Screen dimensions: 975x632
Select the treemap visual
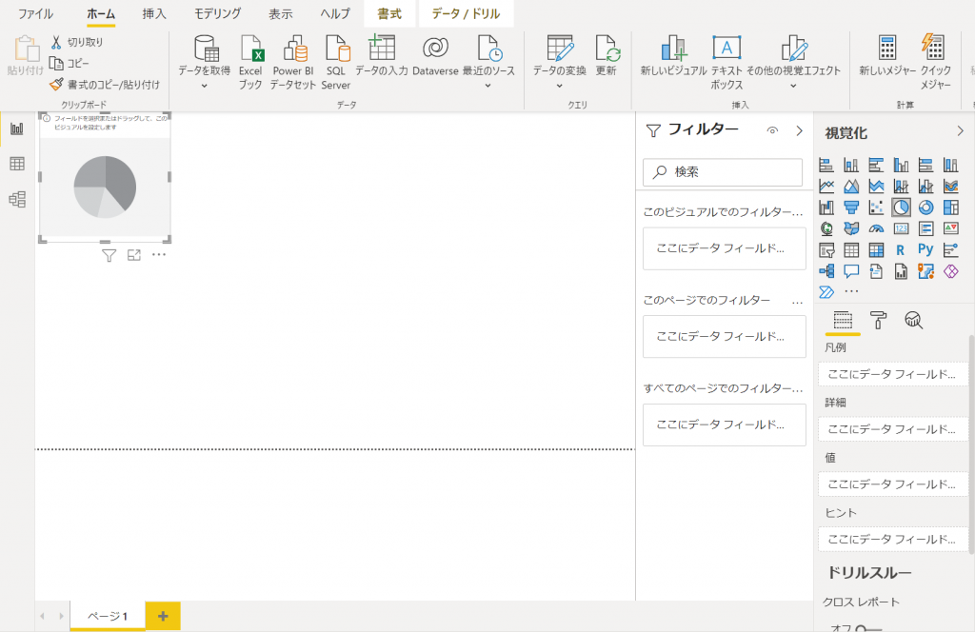pos(951,207)
